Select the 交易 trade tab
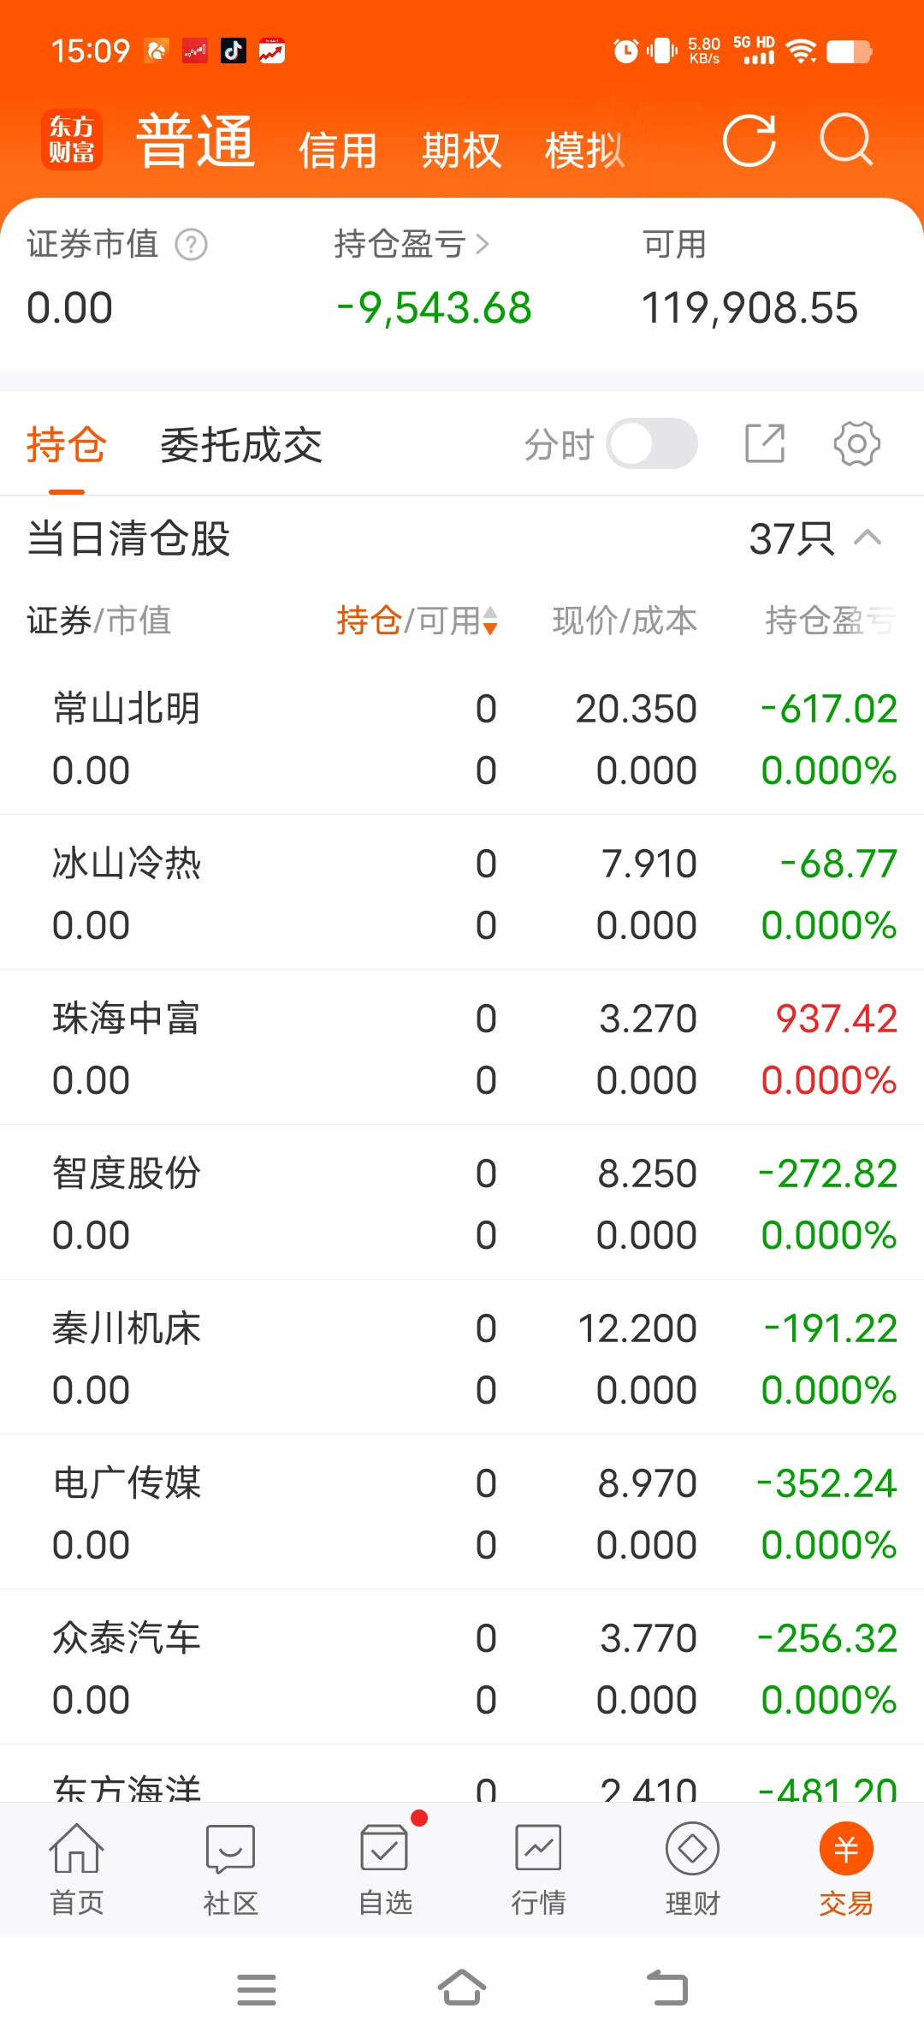The height and width of the screenshot is (2044, 924). pyautogui.click(x=846, y=1869)
